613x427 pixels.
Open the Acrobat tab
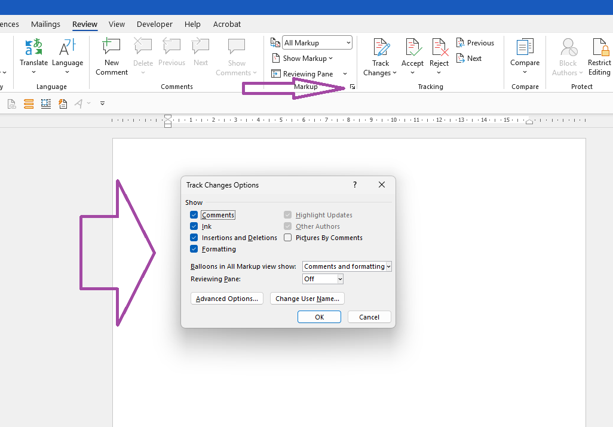[227, 24]
